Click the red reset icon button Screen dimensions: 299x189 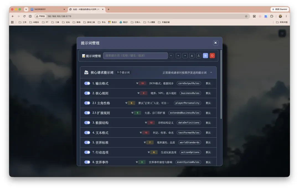212,56
